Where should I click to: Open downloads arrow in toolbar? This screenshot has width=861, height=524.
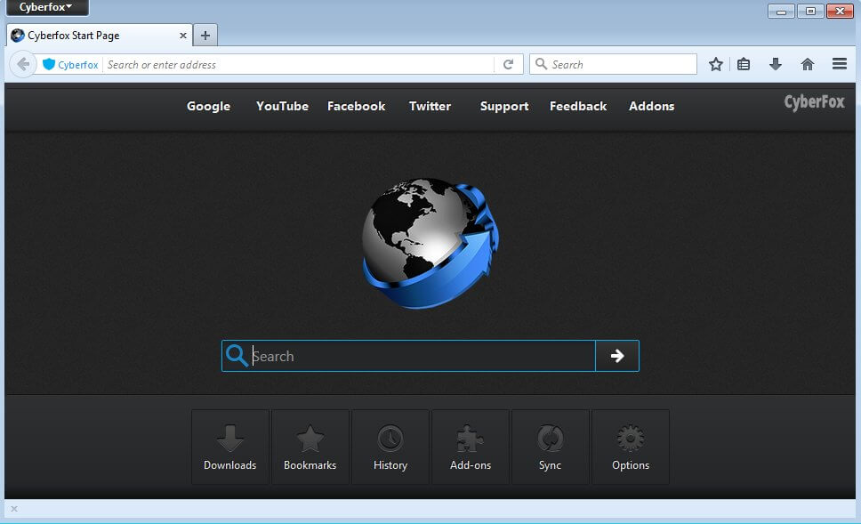point(776,64)
